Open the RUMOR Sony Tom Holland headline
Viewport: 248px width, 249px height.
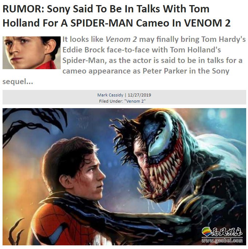coord(116,16)
